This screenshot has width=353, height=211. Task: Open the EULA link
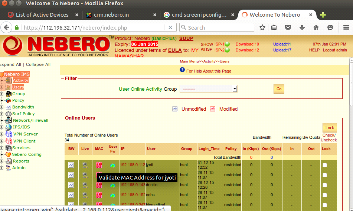(x=175, y=50)
